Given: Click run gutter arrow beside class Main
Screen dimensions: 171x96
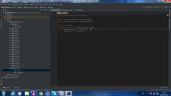Looking at the screenshot, I should tap(54, 25).
